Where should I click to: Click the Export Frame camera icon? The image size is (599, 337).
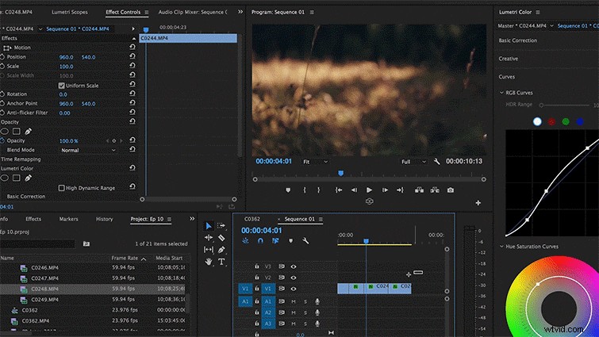pyautogui.click(x=451, y=190)
